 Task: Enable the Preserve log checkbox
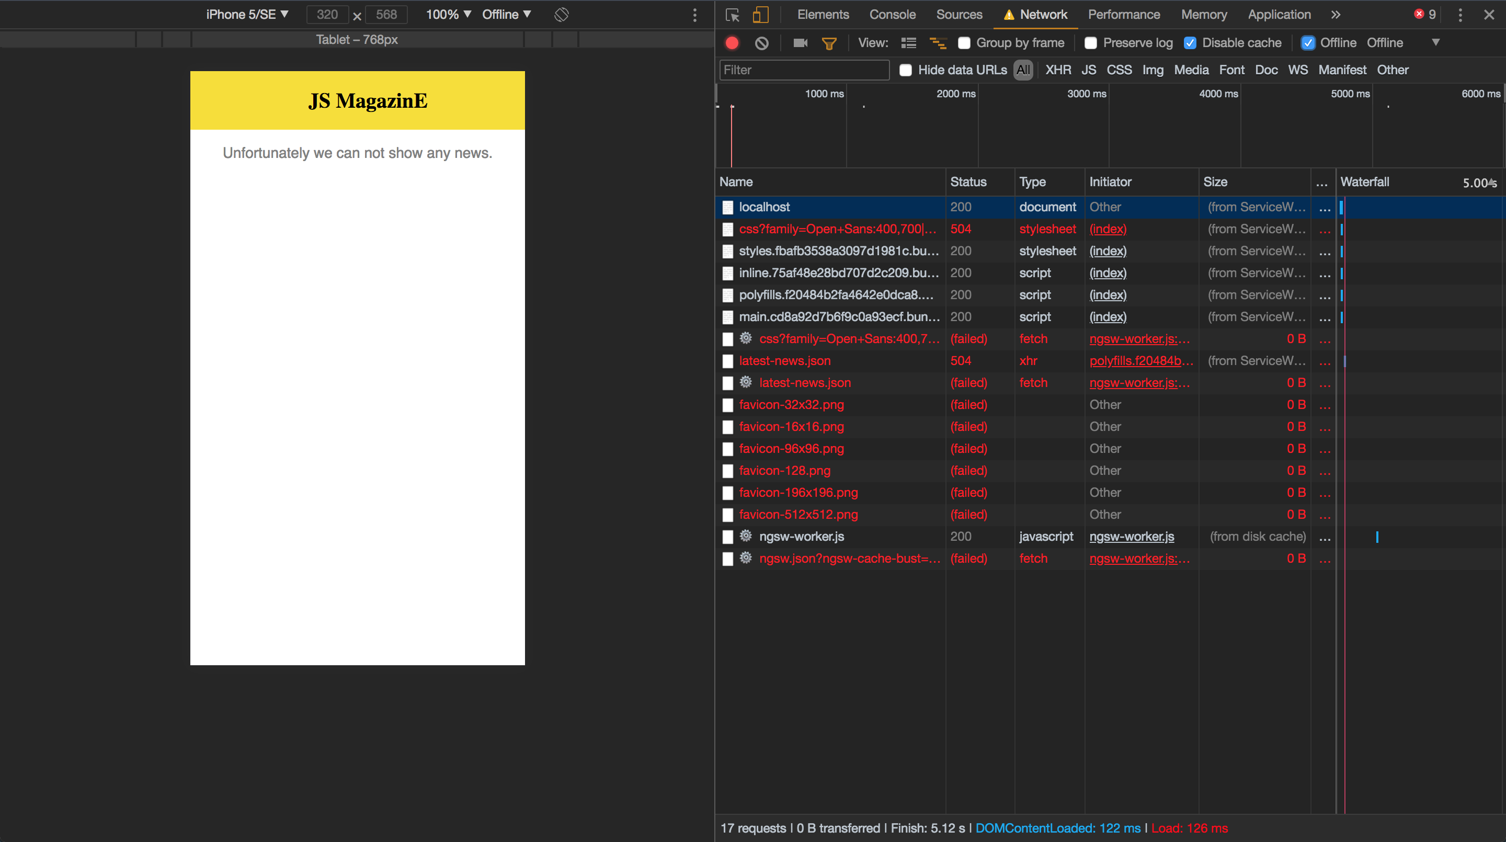tap(1090, 42)
